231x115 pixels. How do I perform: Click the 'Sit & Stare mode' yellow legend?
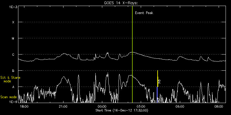(10, 79)
